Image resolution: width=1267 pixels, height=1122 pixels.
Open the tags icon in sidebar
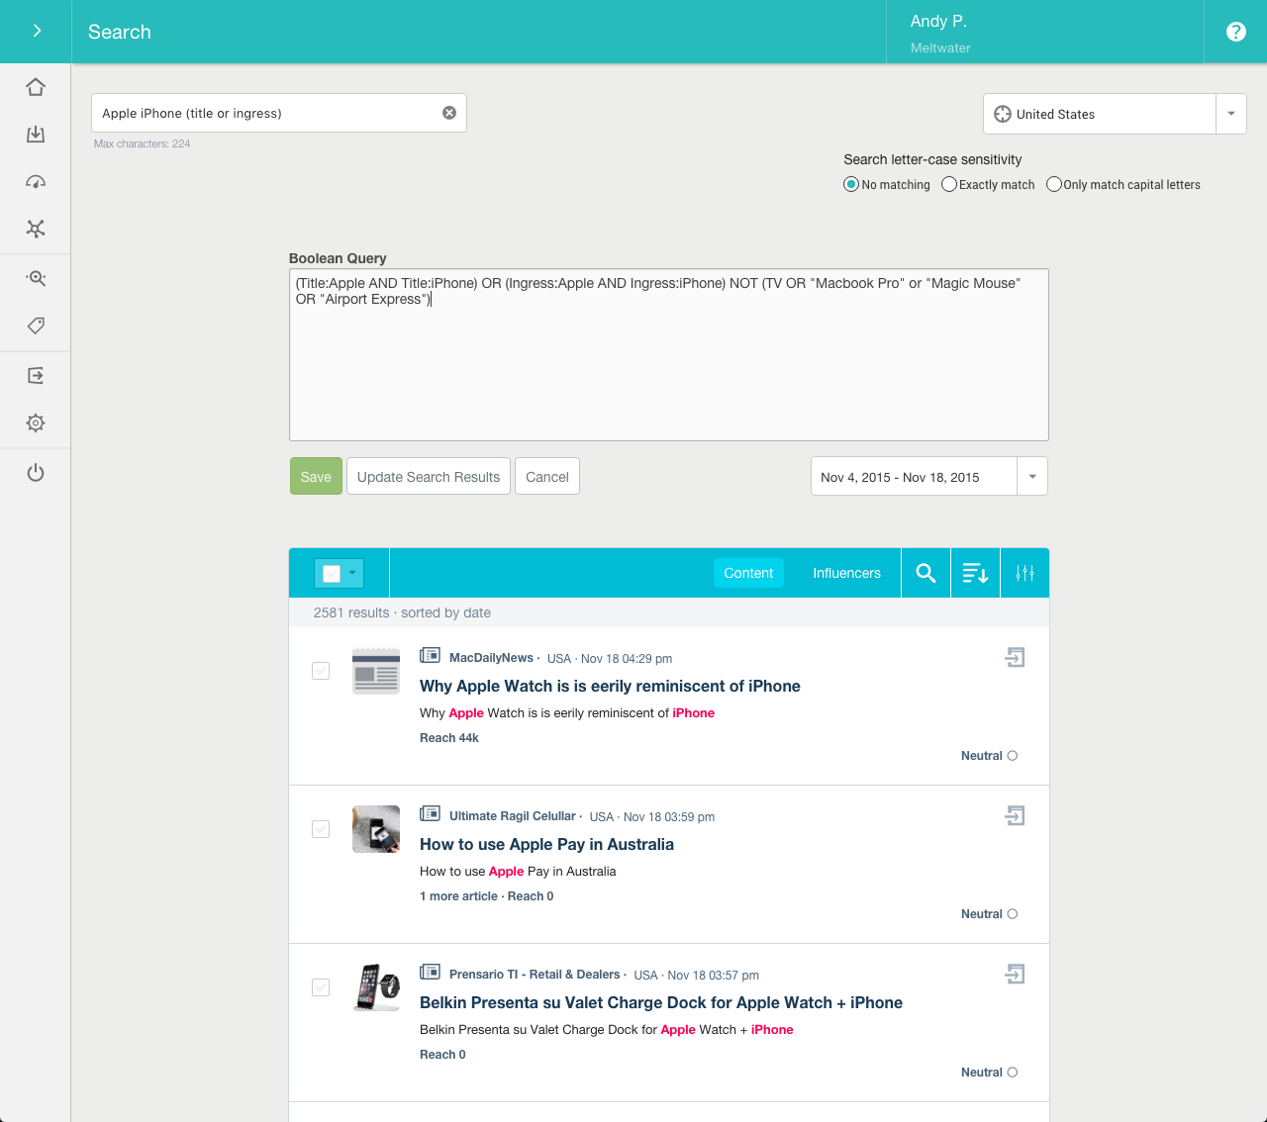pyautogui.click(x=36, y=326)
